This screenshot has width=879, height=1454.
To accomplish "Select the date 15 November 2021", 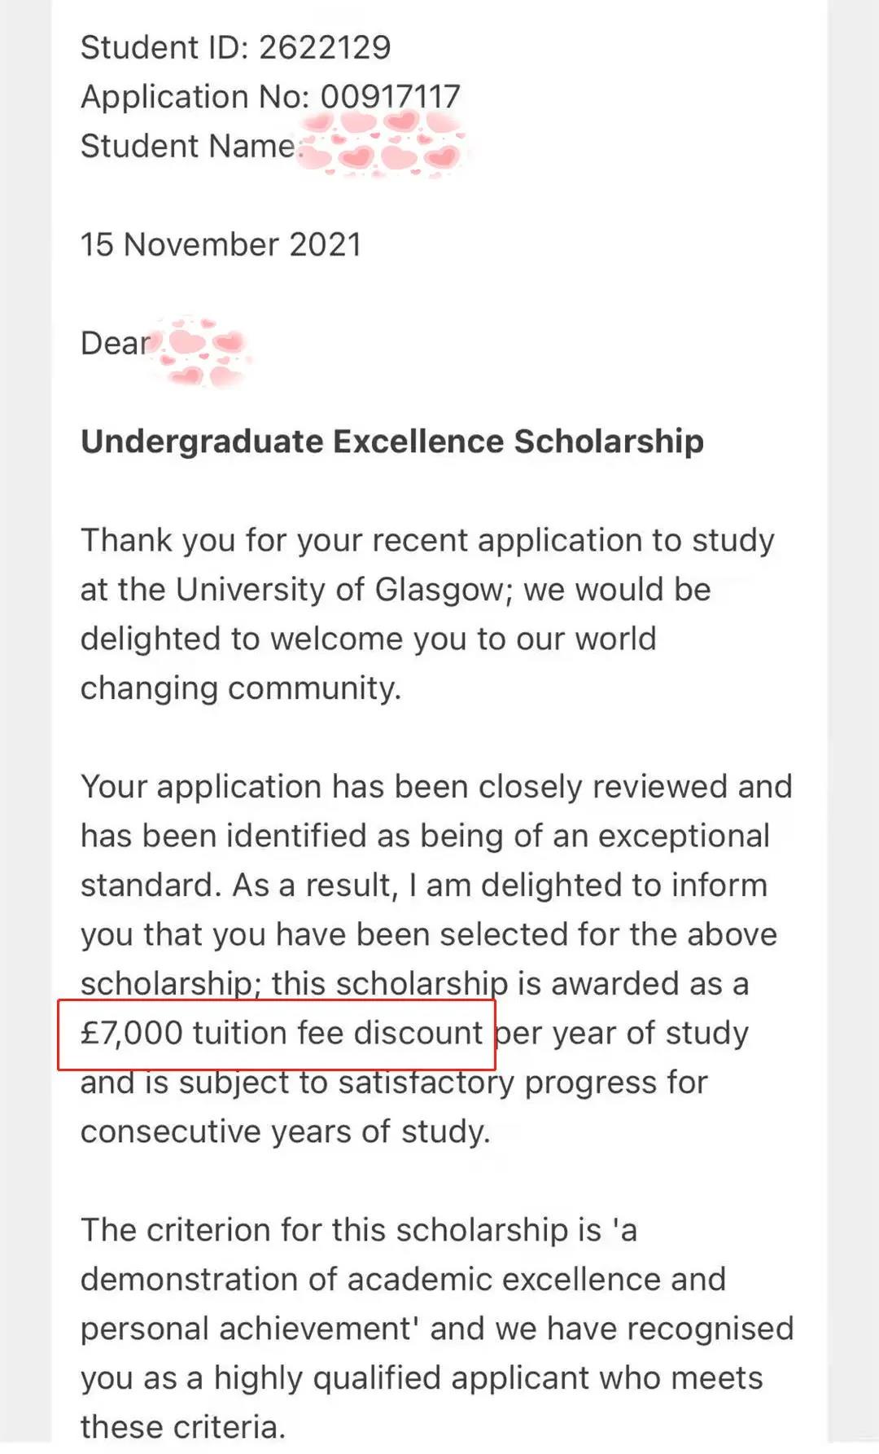I will (x=221, y=244).
